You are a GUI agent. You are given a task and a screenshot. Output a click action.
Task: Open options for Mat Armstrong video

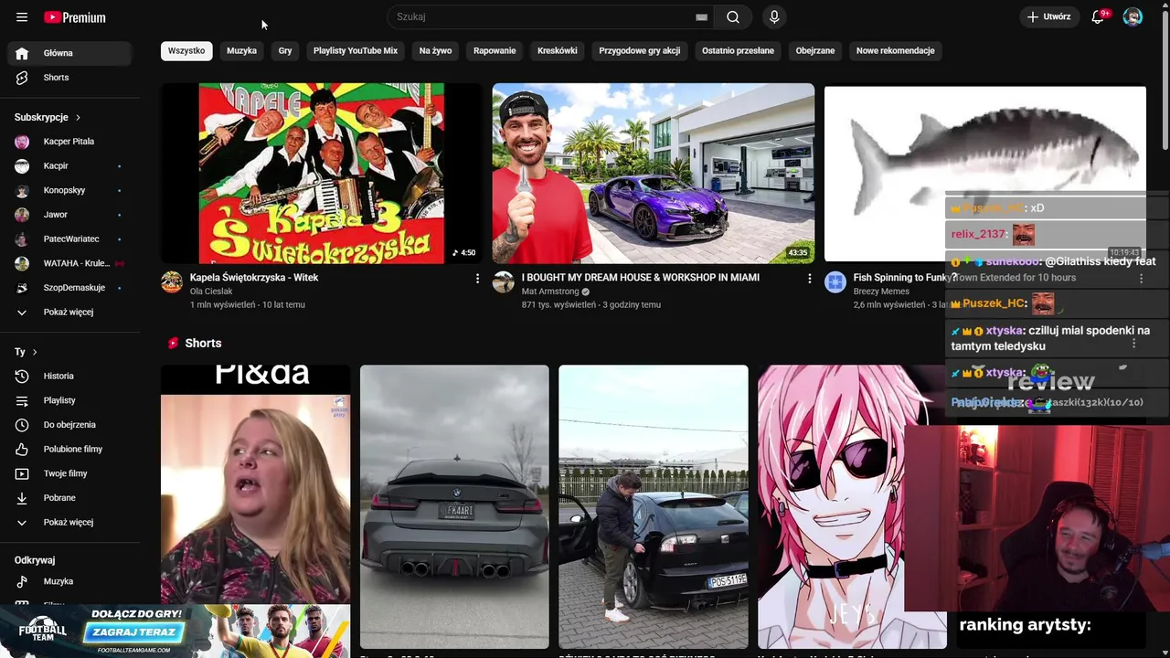(809, 279)
